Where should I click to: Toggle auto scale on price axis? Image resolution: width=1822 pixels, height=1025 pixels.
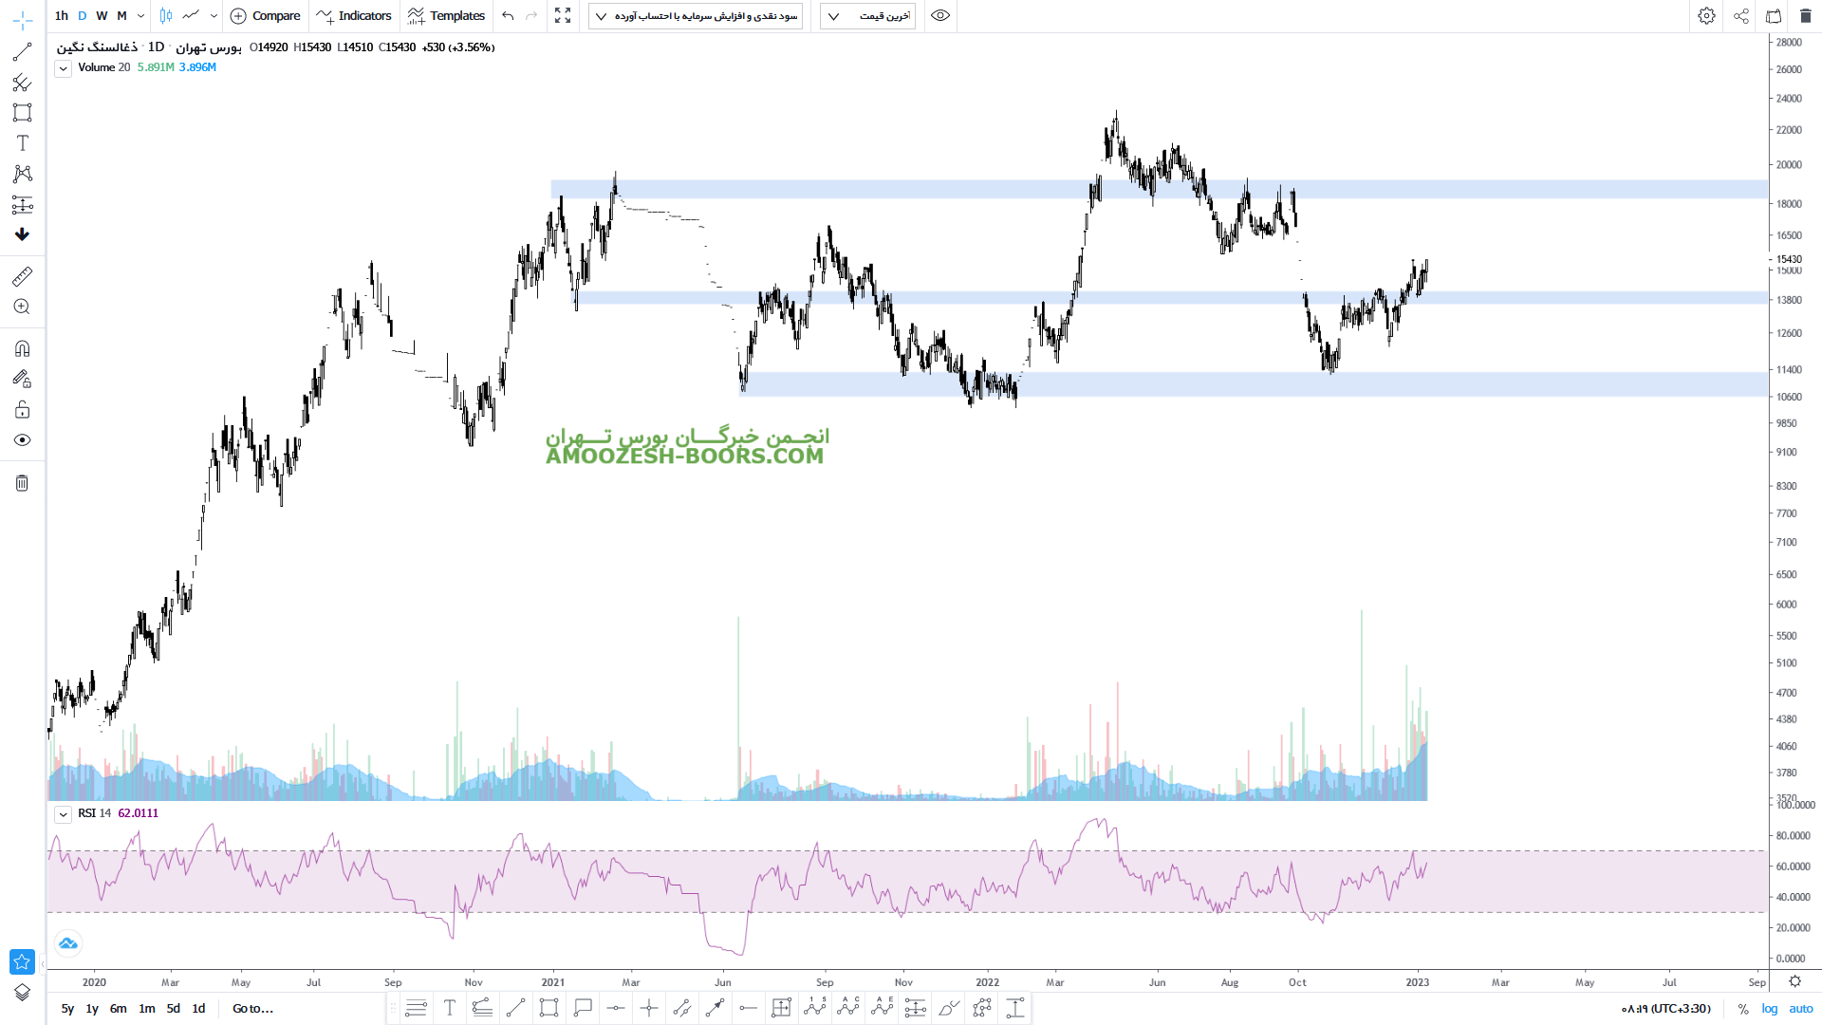click(1800, 1009)
